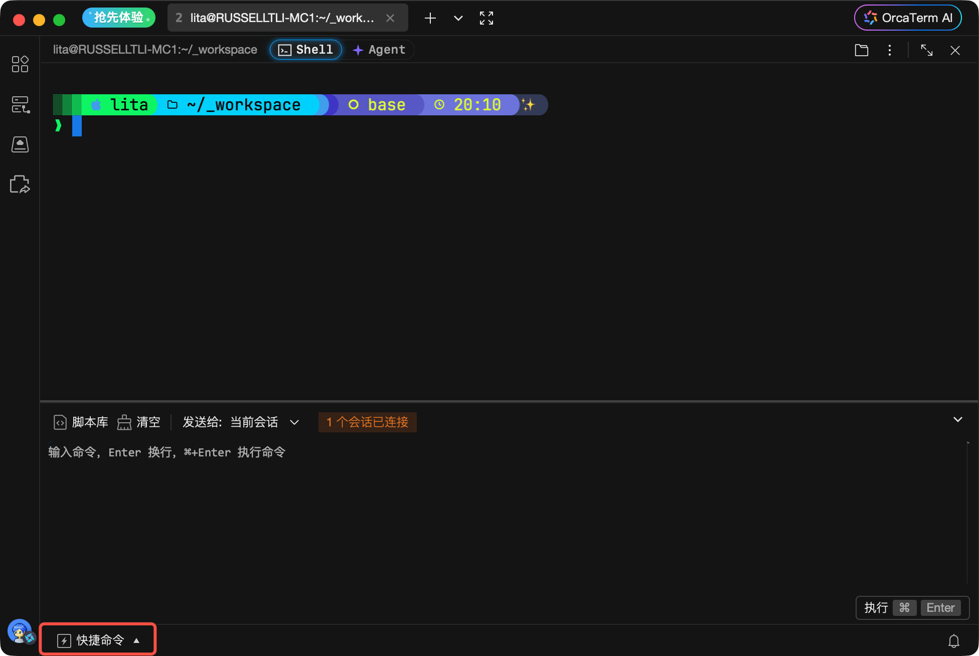Click the 20:10 time segment
This screenshot has width=979, height=656.
pos(468,105)
